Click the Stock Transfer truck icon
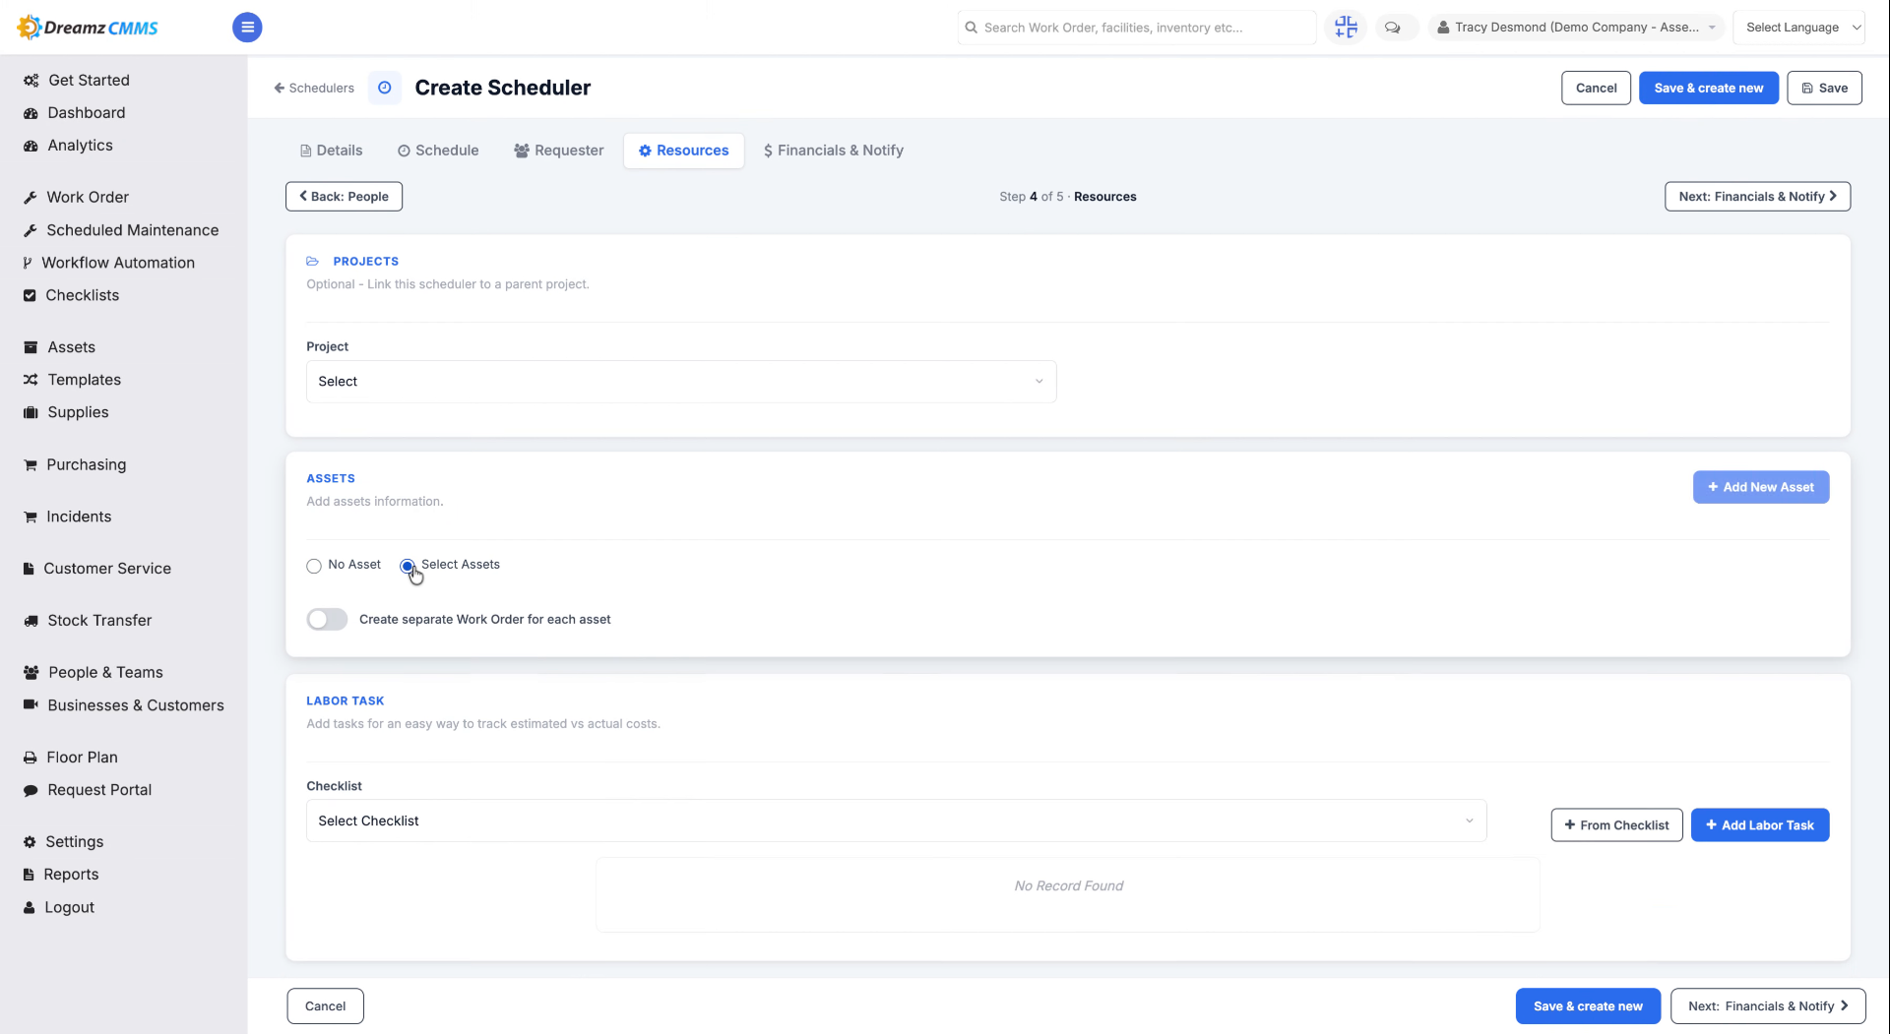The width and height of the screenshot is (1890, 1034). (31, 621)
